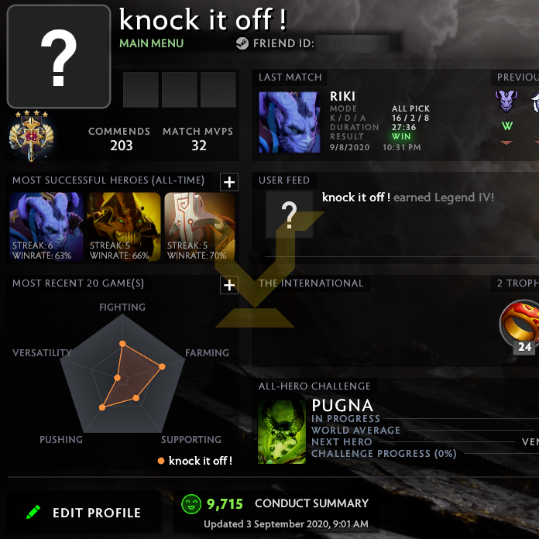Screen dimensions: 539x539
Task: Expand Most Recent 20 Games plus button
Action: [x=229, y=285]
